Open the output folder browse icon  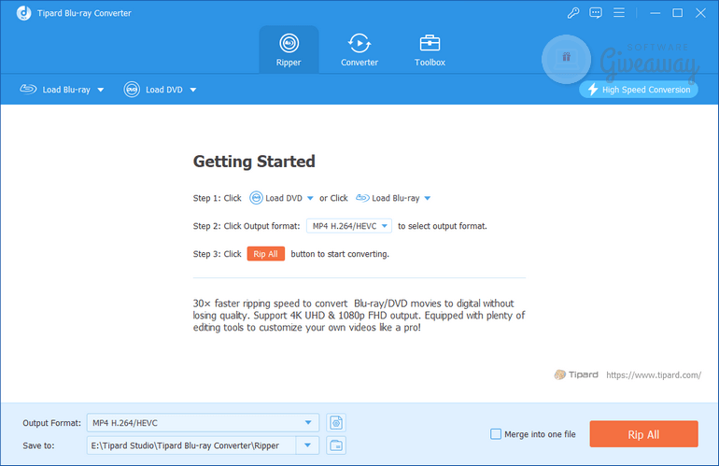336,445
